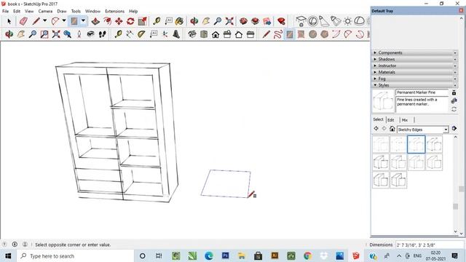Activate the Position Camera tool

point(79,34)
